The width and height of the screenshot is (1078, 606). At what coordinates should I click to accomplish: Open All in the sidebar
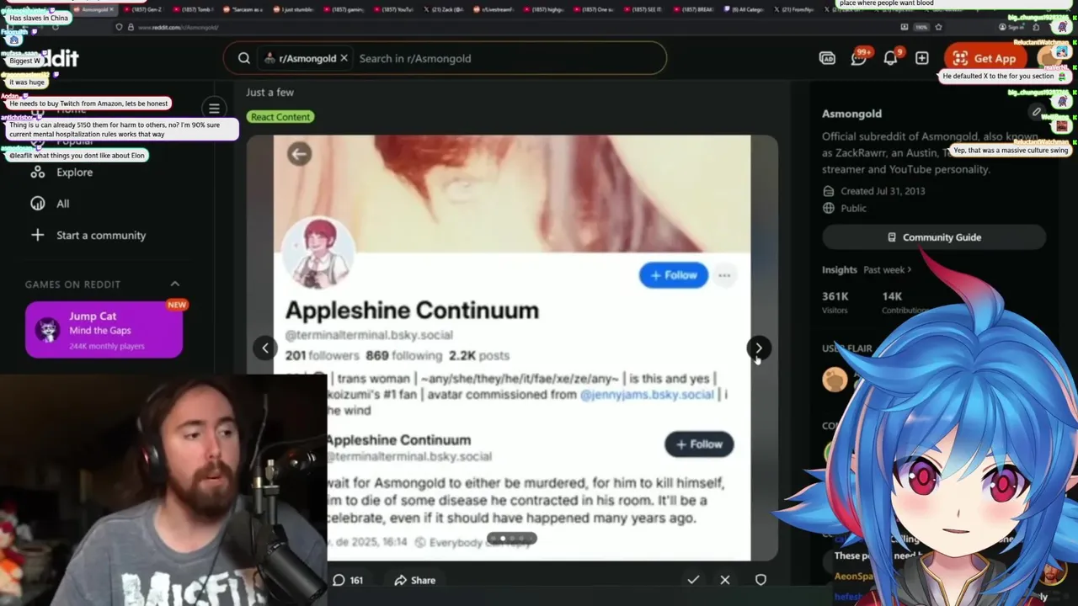click(51, 204)
